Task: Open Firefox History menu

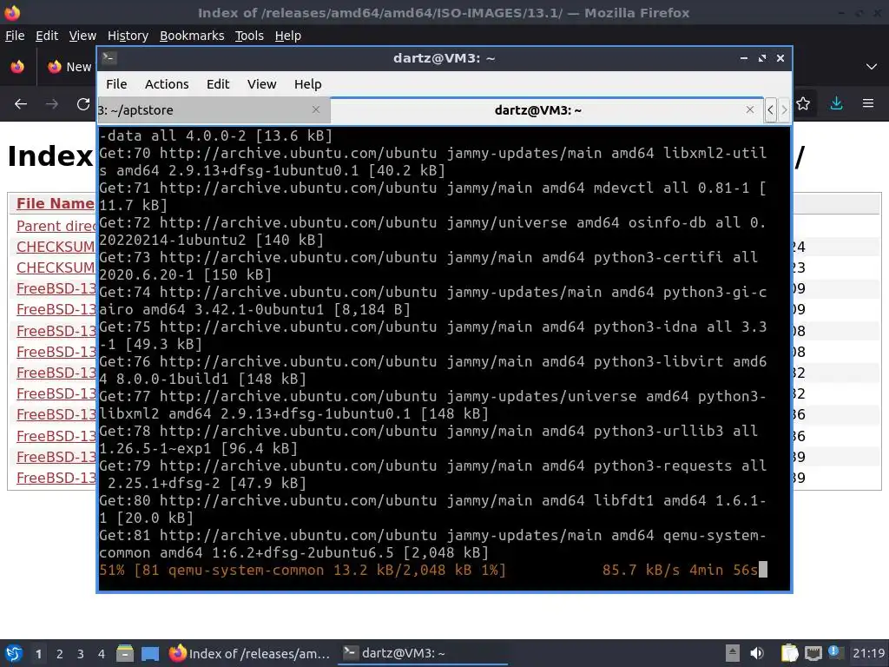Action: (128, 36)
